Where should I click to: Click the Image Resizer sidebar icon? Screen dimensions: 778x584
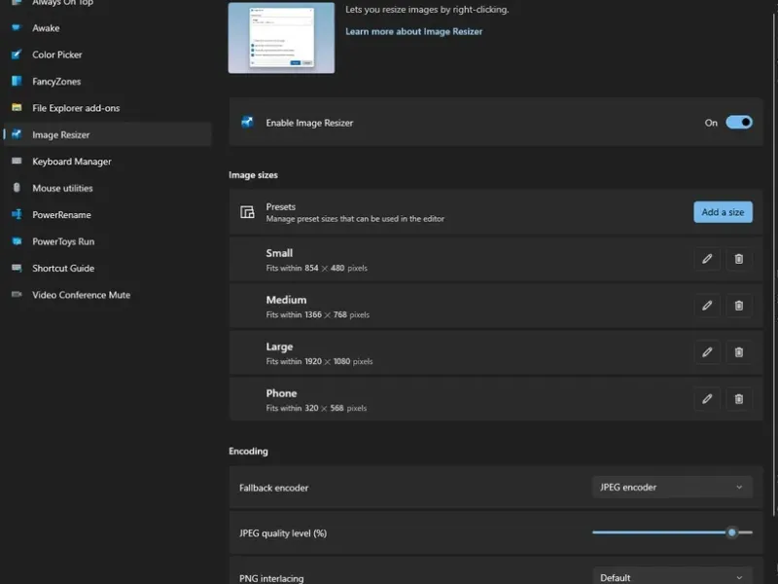17,134
